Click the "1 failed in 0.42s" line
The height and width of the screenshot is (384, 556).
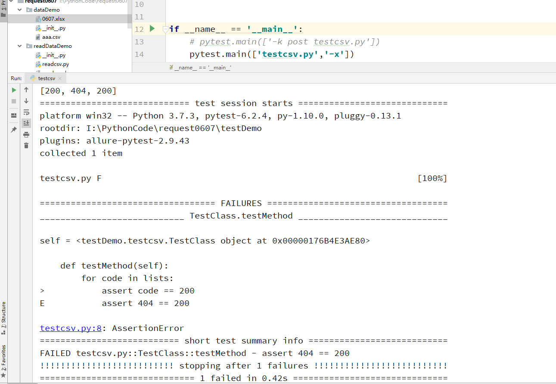tap(244, 378)
